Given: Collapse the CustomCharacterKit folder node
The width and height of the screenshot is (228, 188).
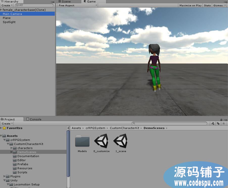Looking at the screenshot, I should click(8, 144).
